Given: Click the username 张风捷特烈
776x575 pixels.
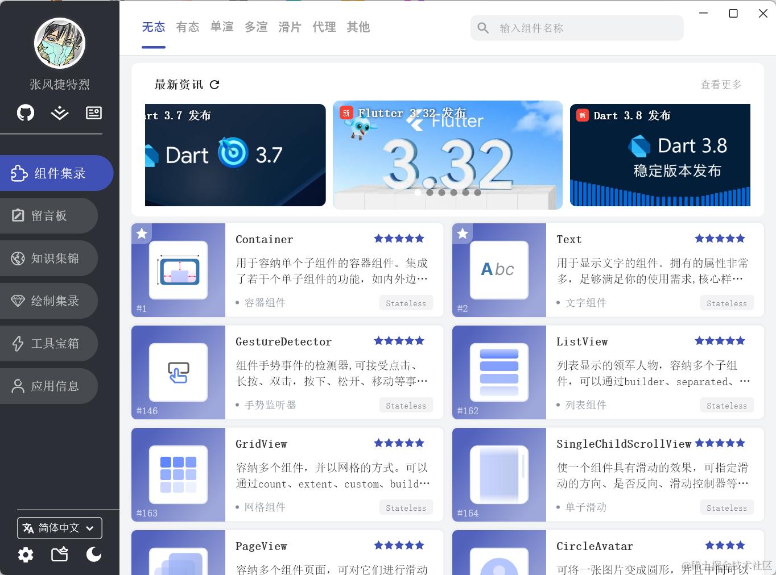Looking at the screenshot, I should click(x=60, y=85).
